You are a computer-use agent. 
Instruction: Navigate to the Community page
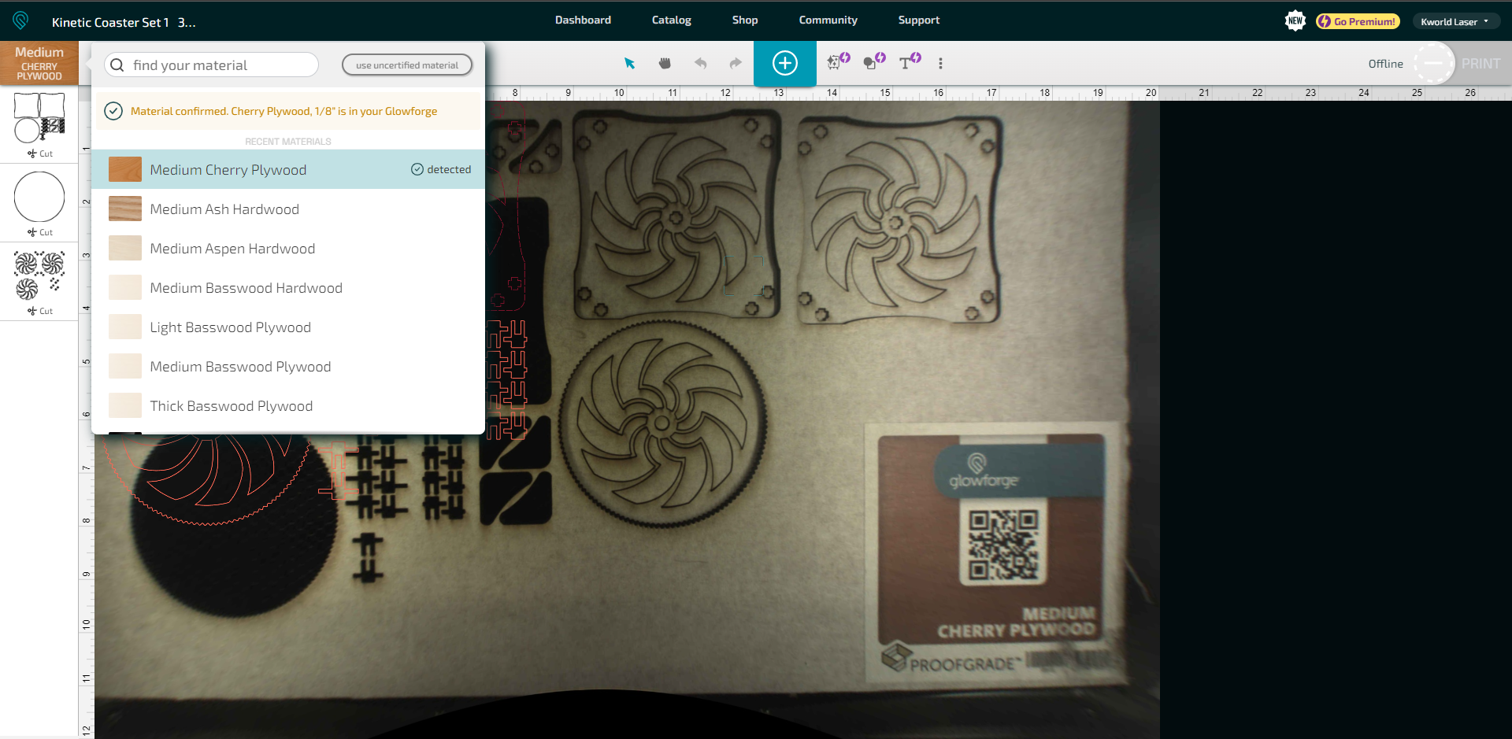(x=828, y=20)
